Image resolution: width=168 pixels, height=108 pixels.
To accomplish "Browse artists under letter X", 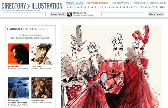I will [x=150, y=7].
